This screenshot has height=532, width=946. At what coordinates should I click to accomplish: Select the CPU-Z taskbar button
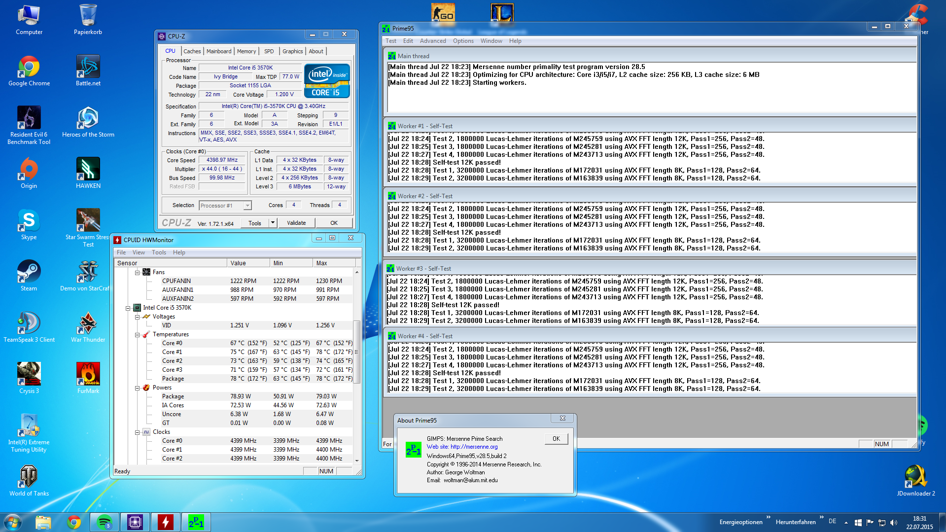tap(135, 522)
